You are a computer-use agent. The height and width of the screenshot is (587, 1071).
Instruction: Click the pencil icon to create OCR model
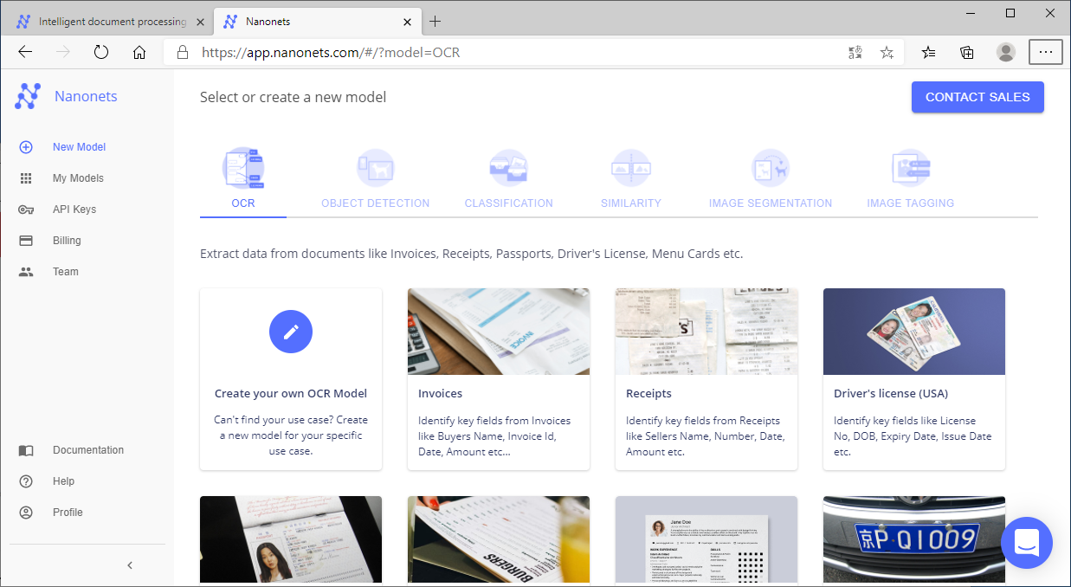(291, 332)
